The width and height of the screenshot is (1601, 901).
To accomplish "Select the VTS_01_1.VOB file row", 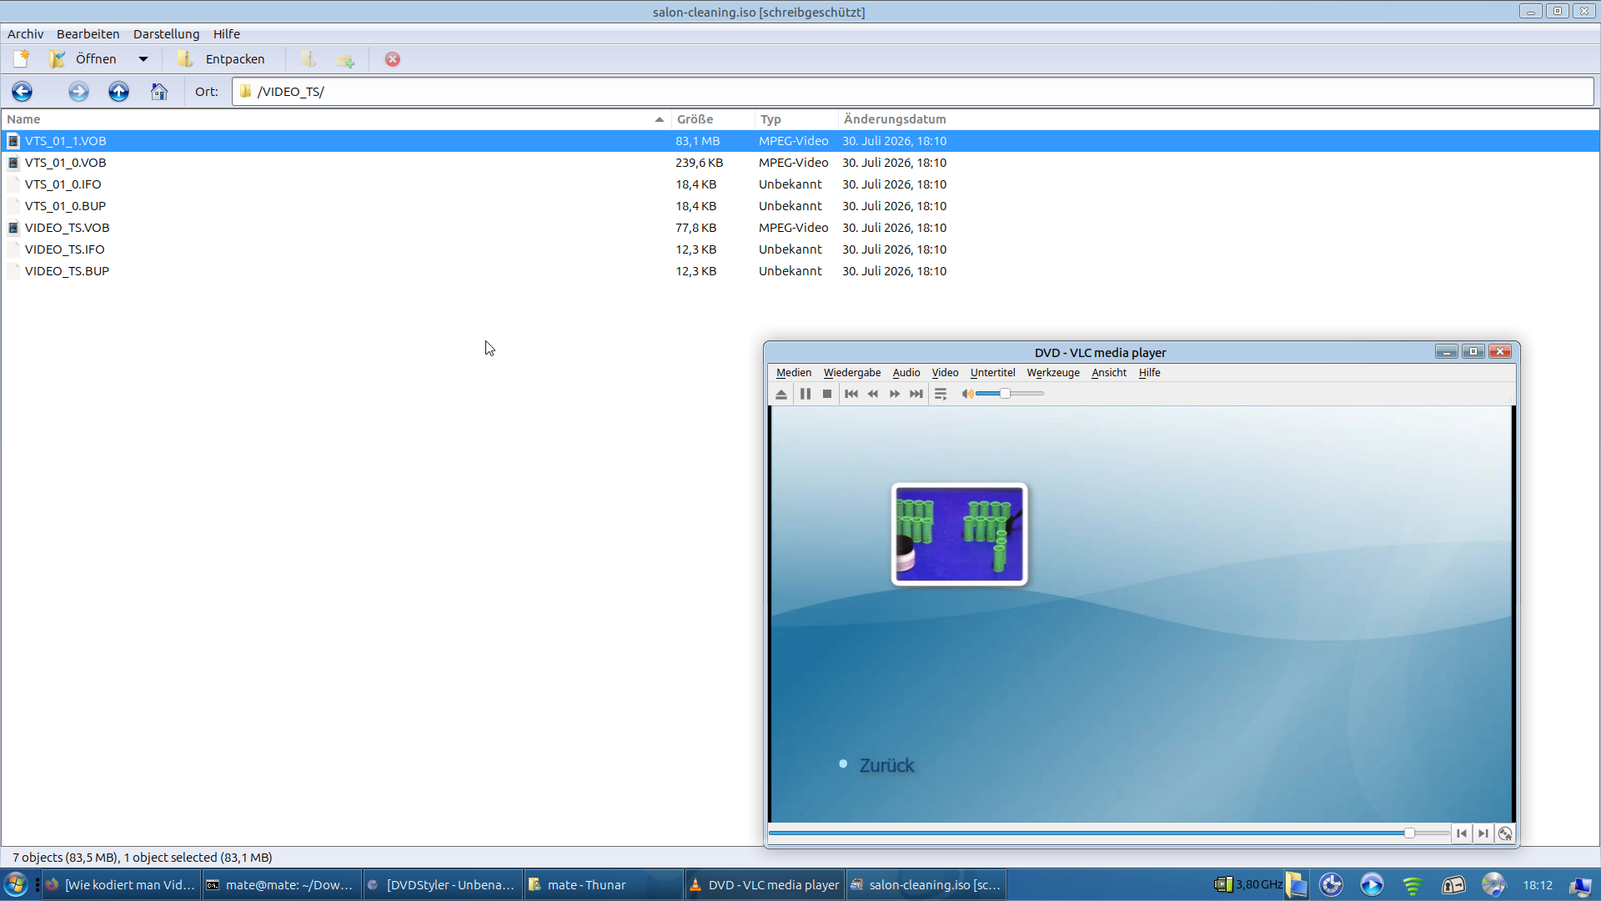I will 800,141.
